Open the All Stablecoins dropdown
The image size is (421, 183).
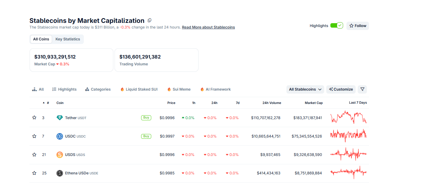tap(305, 89)
